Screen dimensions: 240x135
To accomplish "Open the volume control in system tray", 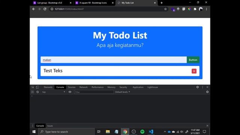I will click(181, 132).
